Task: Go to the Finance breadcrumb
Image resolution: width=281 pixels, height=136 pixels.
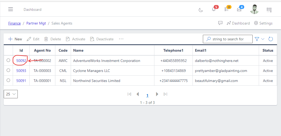Action: pyautogui.click(x=14, y=23)
